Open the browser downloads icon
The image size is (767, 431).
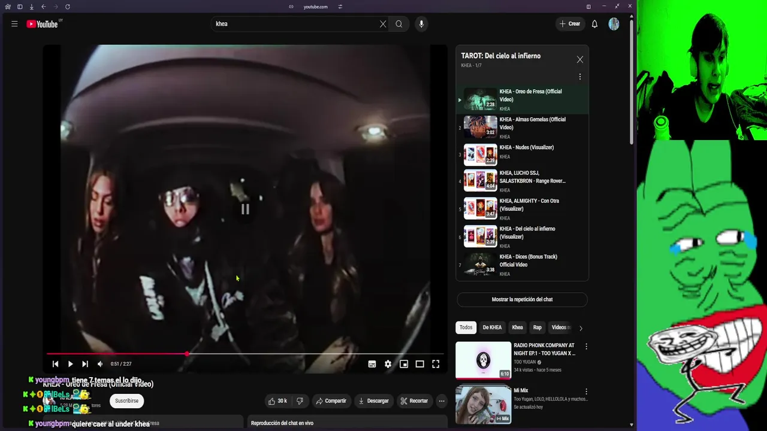click(31, 7)
